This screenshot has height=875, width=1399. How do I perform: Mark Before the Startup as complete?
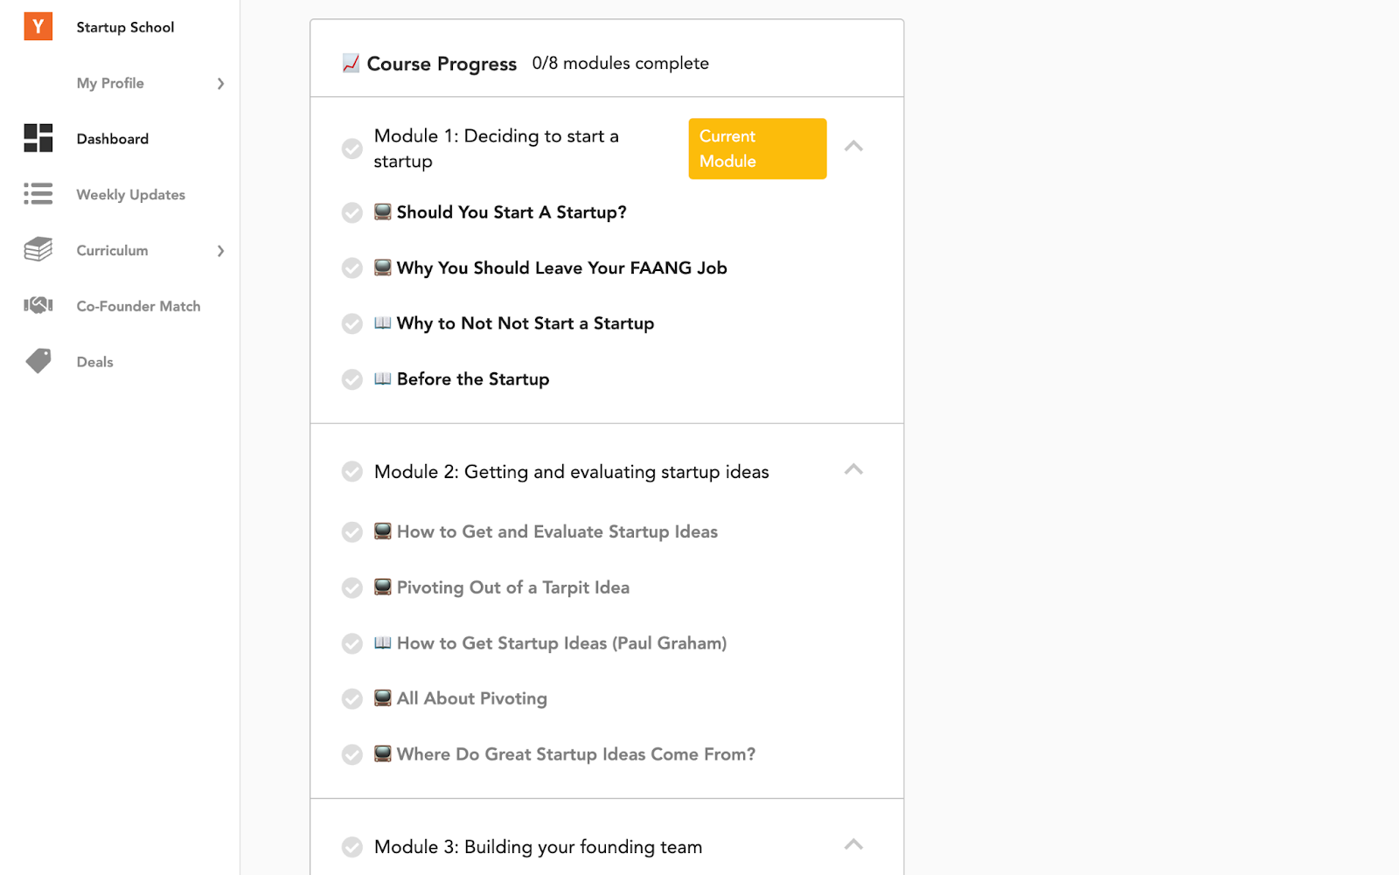(x=351, y=379)
